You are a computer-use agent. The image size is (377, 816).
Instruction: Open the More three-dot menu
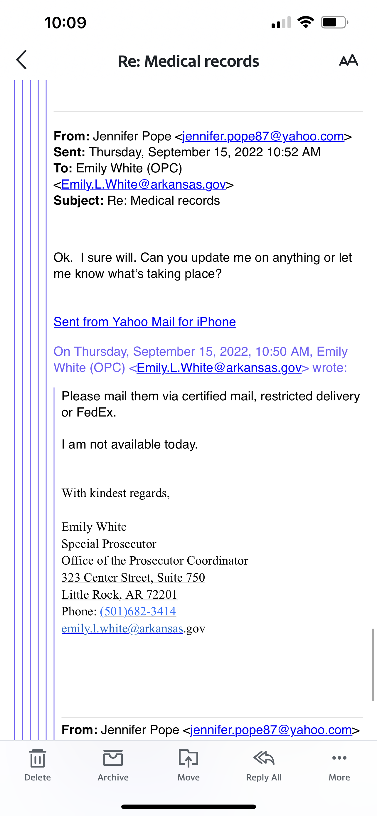tap(339, 758)
